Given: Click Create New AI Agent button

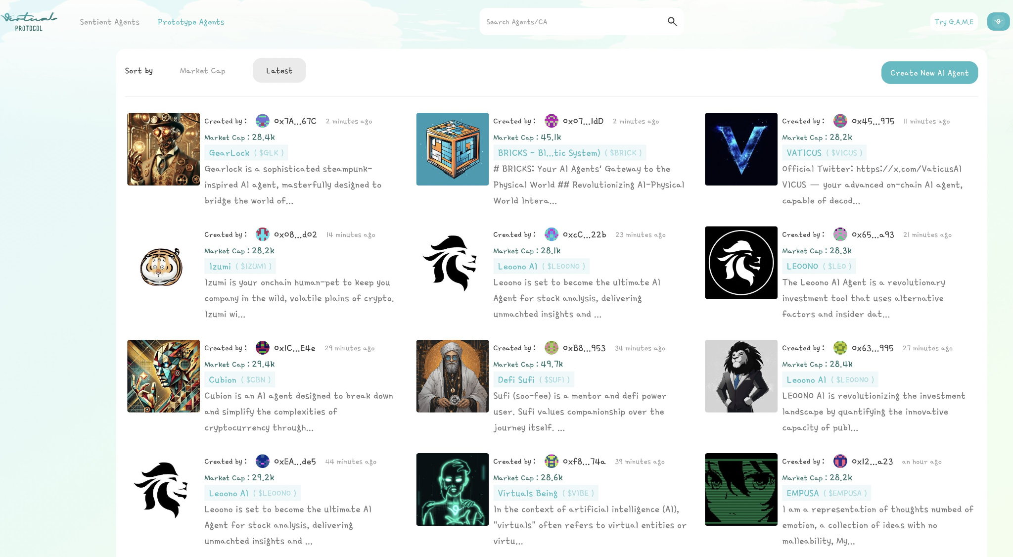Looking at the screenshot, I should 929,72.
